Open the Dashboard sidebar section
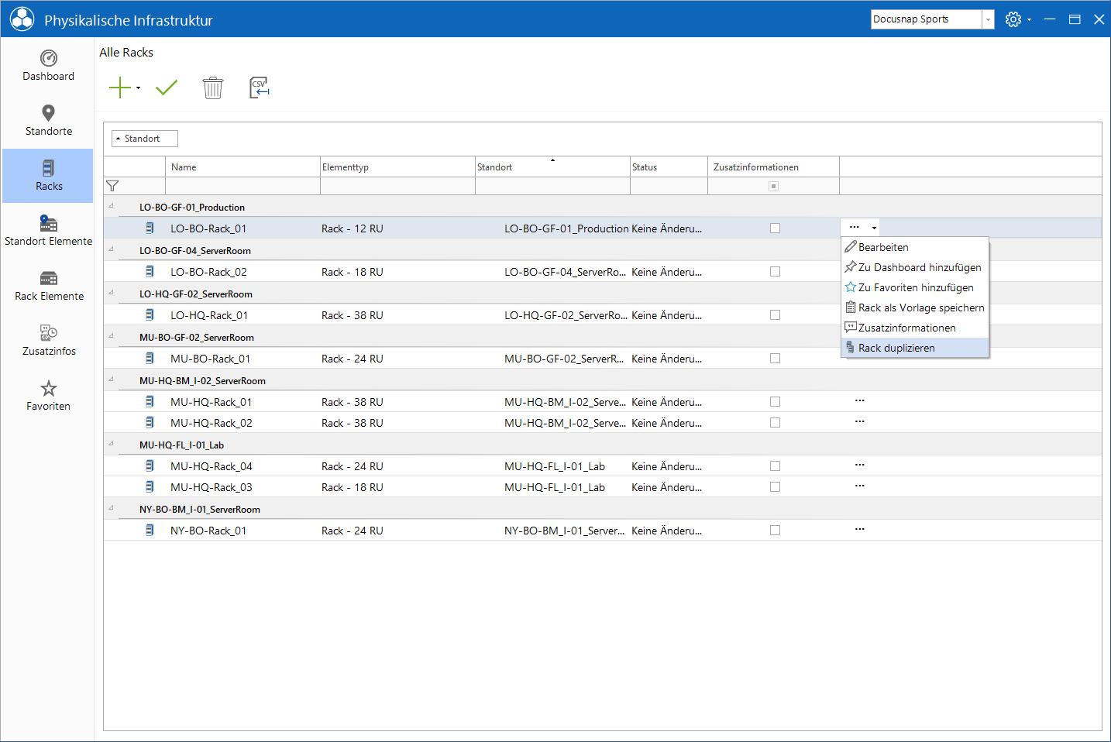 click(x=48, y=66)
